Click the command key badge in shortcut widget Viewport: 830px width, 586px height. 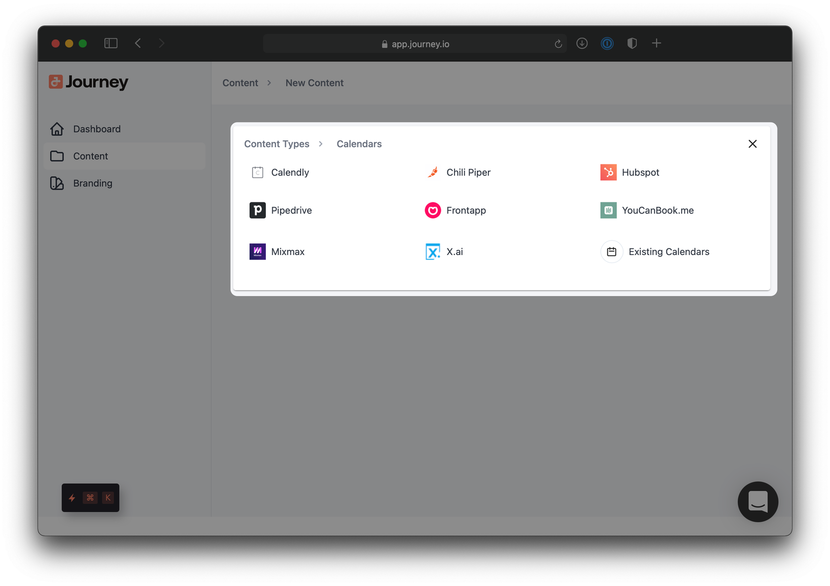(x=90, y=498)
